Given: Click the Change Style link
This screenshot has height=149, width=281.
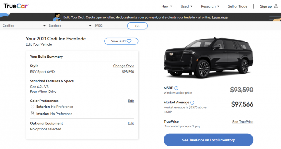Looking at the screenshot, I should point(124,66).
